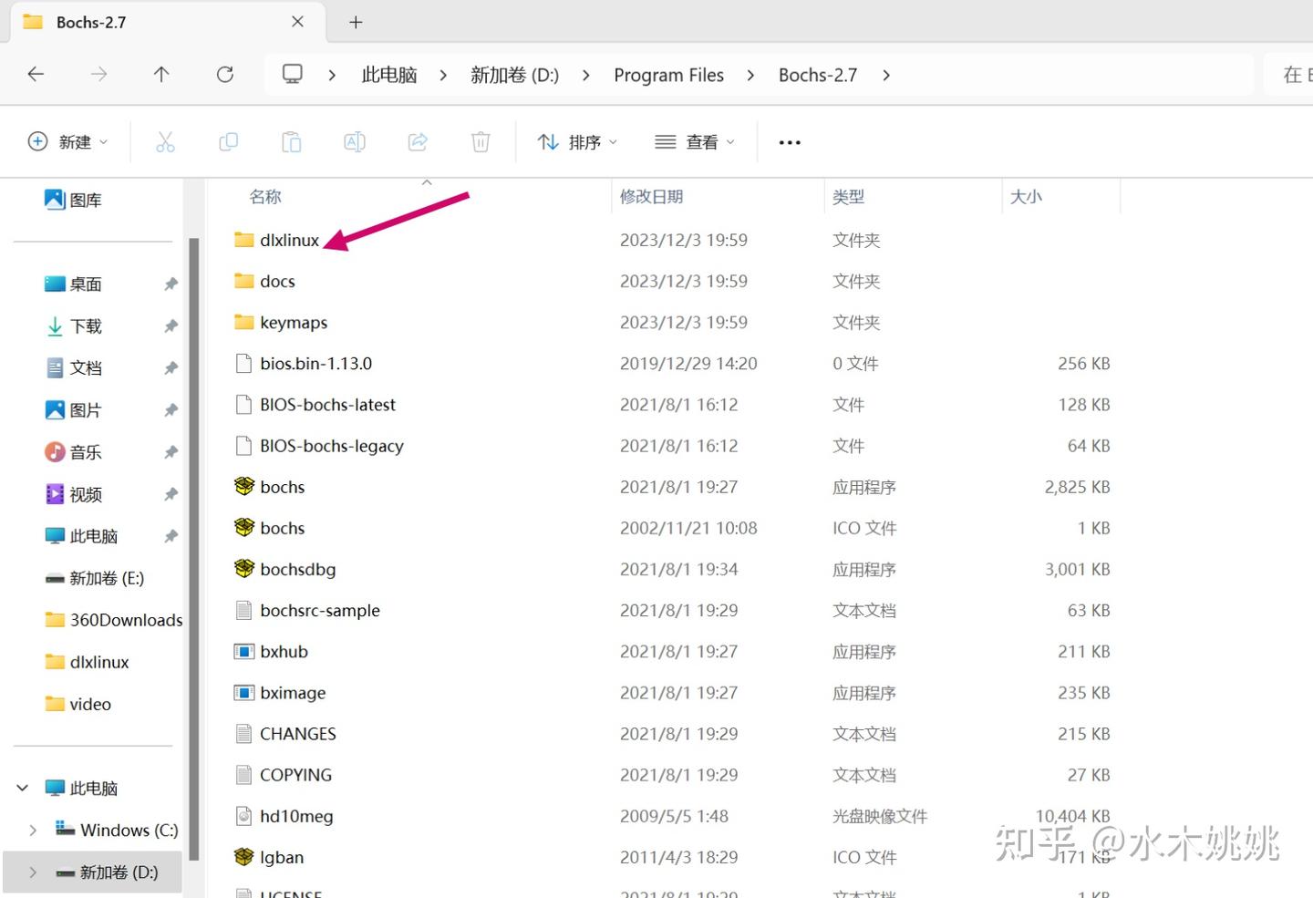Click Program Files in the breadcrumb bar
The height and width of the screenshot is (898, 1313).
pos(668,74)
